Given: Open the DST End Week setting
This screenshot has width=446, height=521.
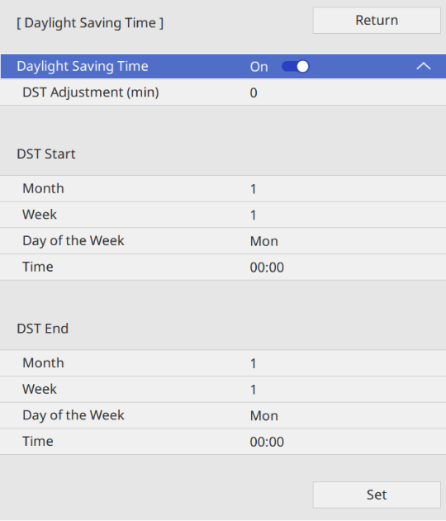Looking at the screenshot, I should [223, 389].
